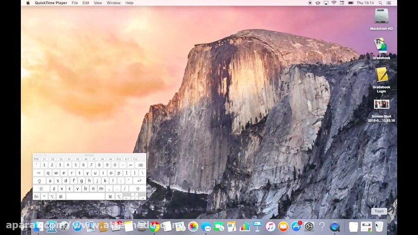Open Contacts book in the Dock
The height and width of the screenshot is (235, 418).
[x=103, y=227]
